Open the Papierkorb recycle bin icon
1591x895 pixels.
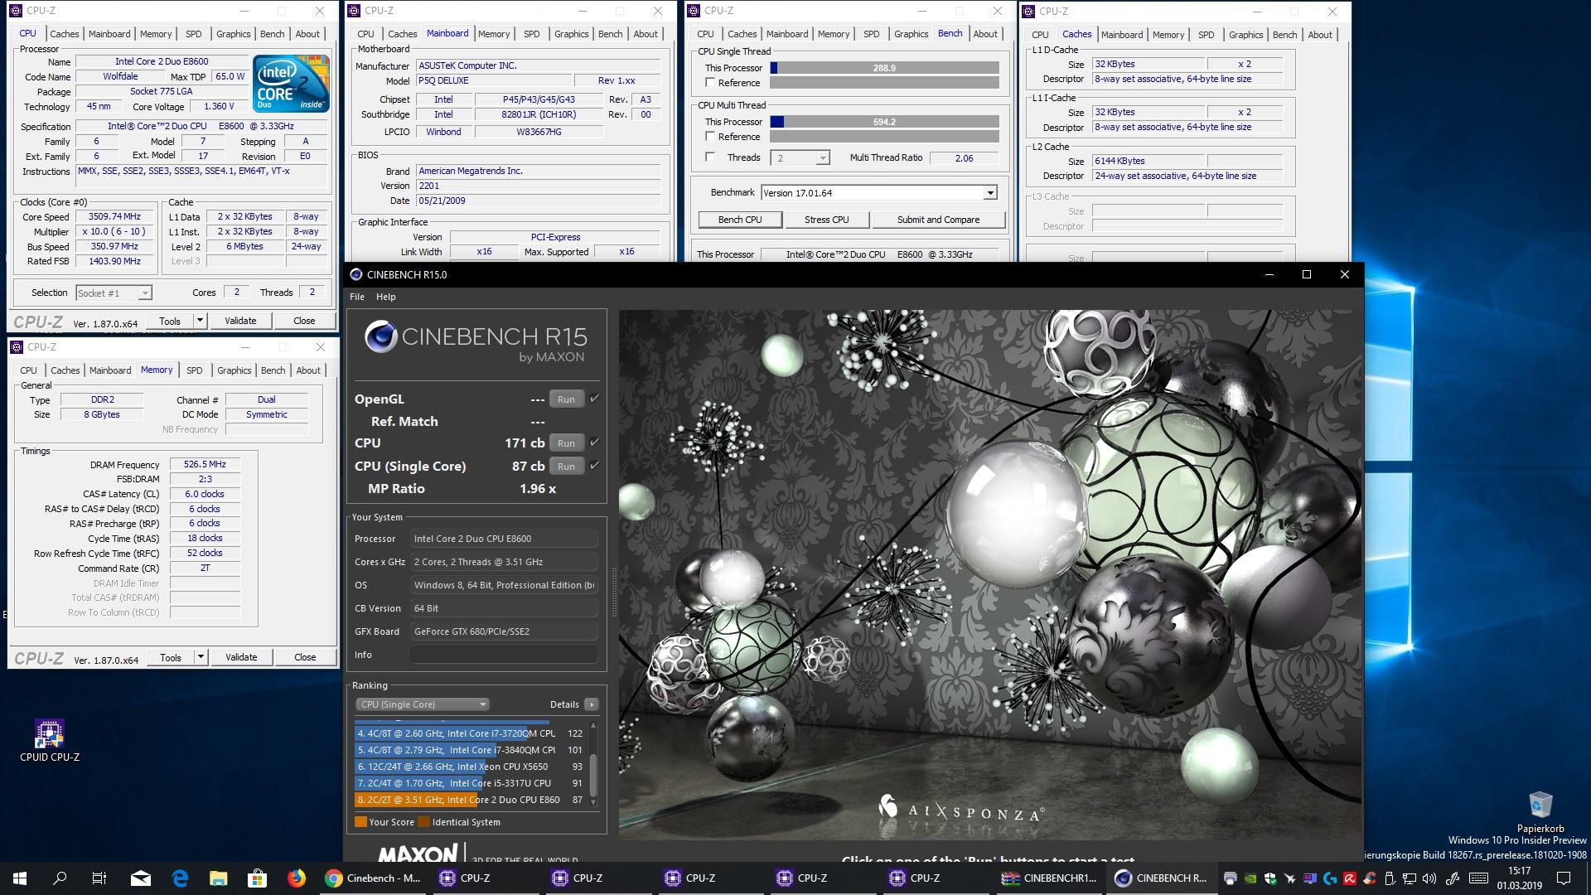tap(1540, 805)
